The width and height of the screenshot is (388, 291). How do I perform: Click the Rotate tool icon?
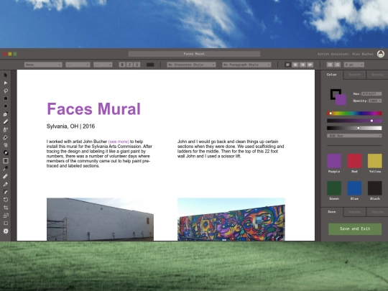6,200
